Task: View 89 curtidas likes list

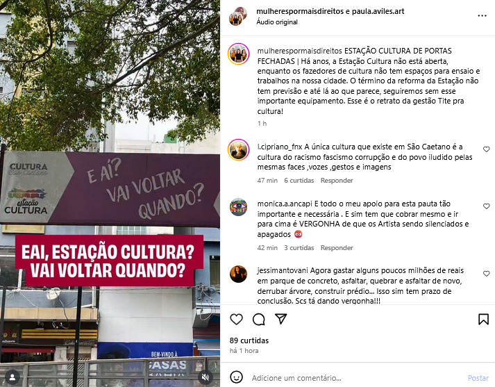Action: [249, 340]
